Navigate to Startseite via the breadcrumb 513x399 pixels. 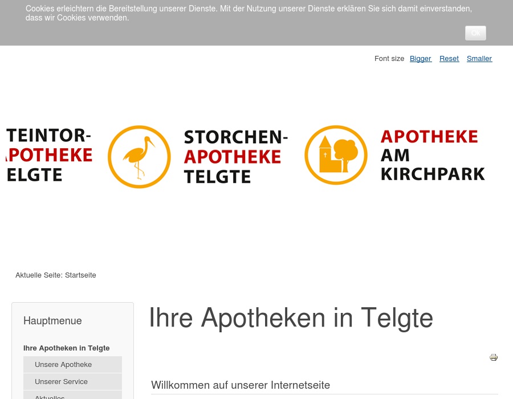(80, 275)
